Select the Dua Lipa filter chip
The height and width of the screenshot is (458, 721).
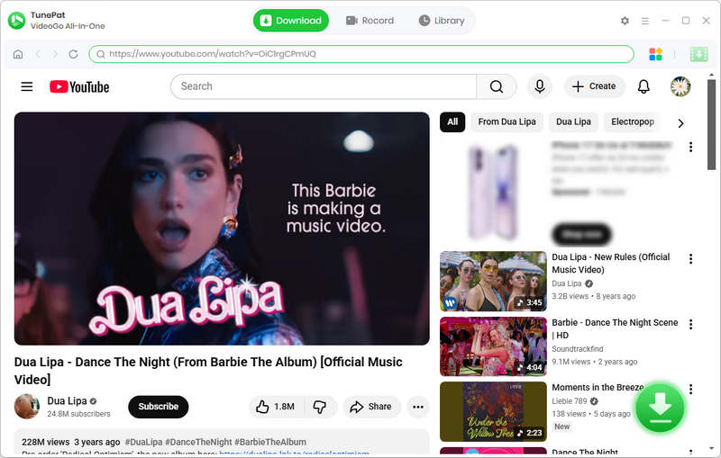tap(573, 122)
